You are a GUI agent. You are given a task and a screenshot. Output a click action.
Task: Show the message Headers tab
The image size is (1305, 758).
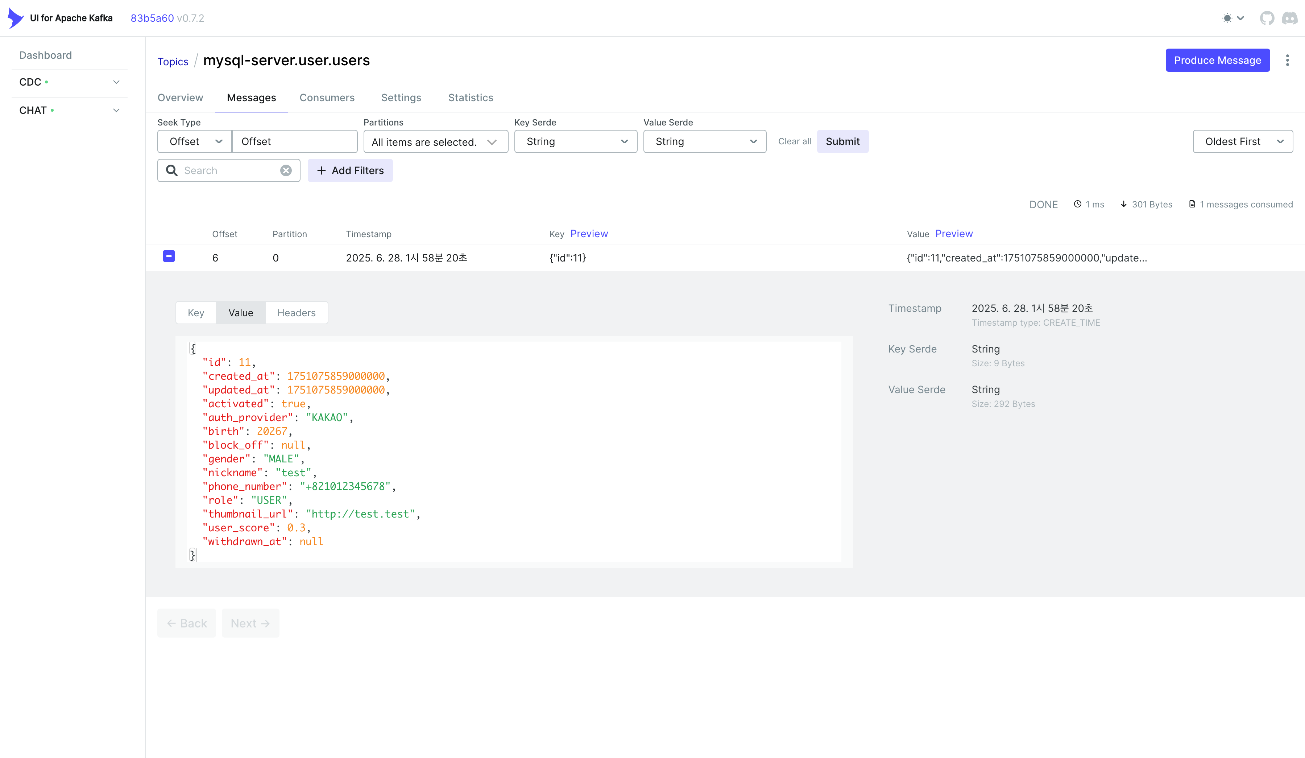(296, 313)
